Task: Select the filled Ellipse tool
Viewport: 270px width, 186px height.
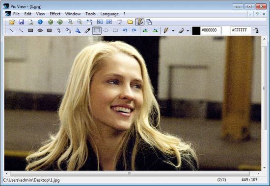Action: 40,30
